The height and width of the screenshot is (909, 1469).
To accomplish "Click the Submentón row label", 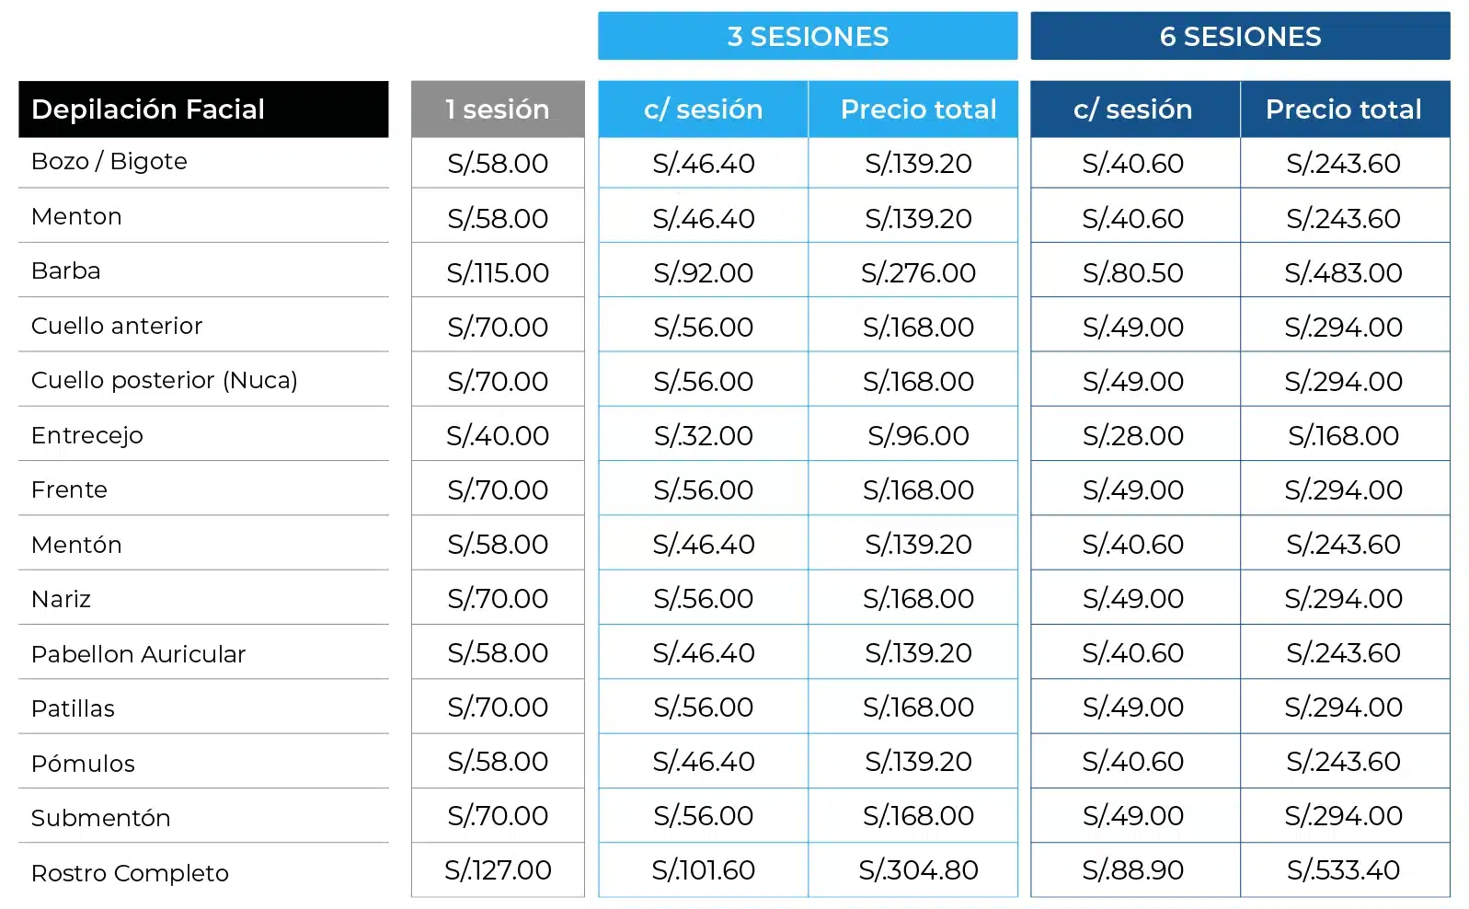I will coord(101,818).
